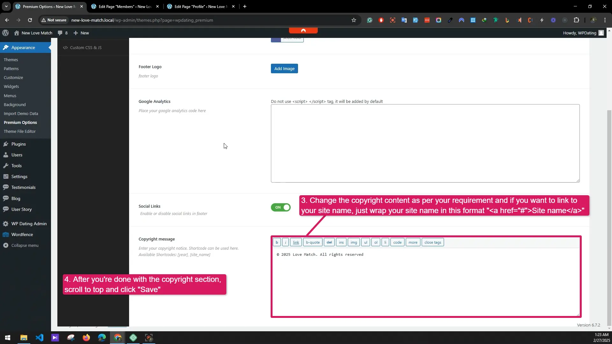Click the bold 'b' quicktag button
612x344 pixels.
click(277, 242)
